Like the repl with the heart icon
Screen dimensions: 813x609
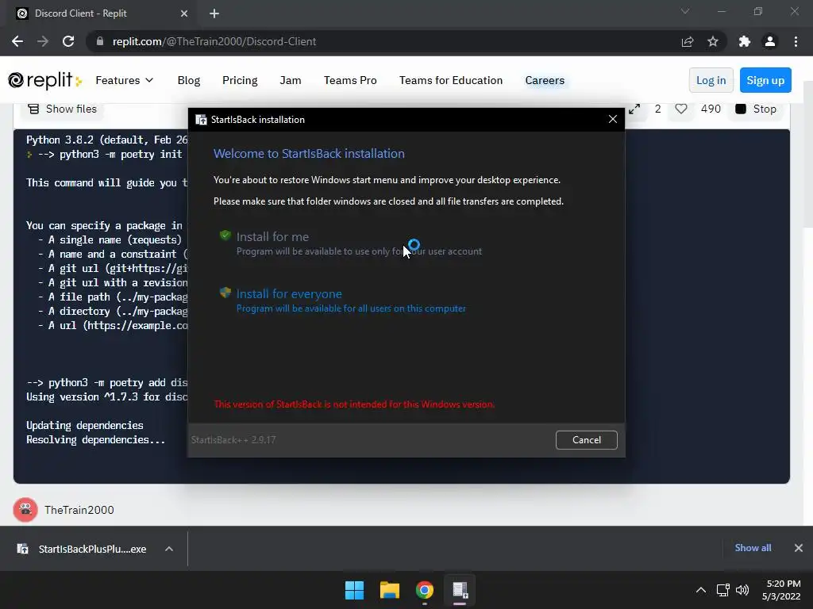(x=680, y=109)
